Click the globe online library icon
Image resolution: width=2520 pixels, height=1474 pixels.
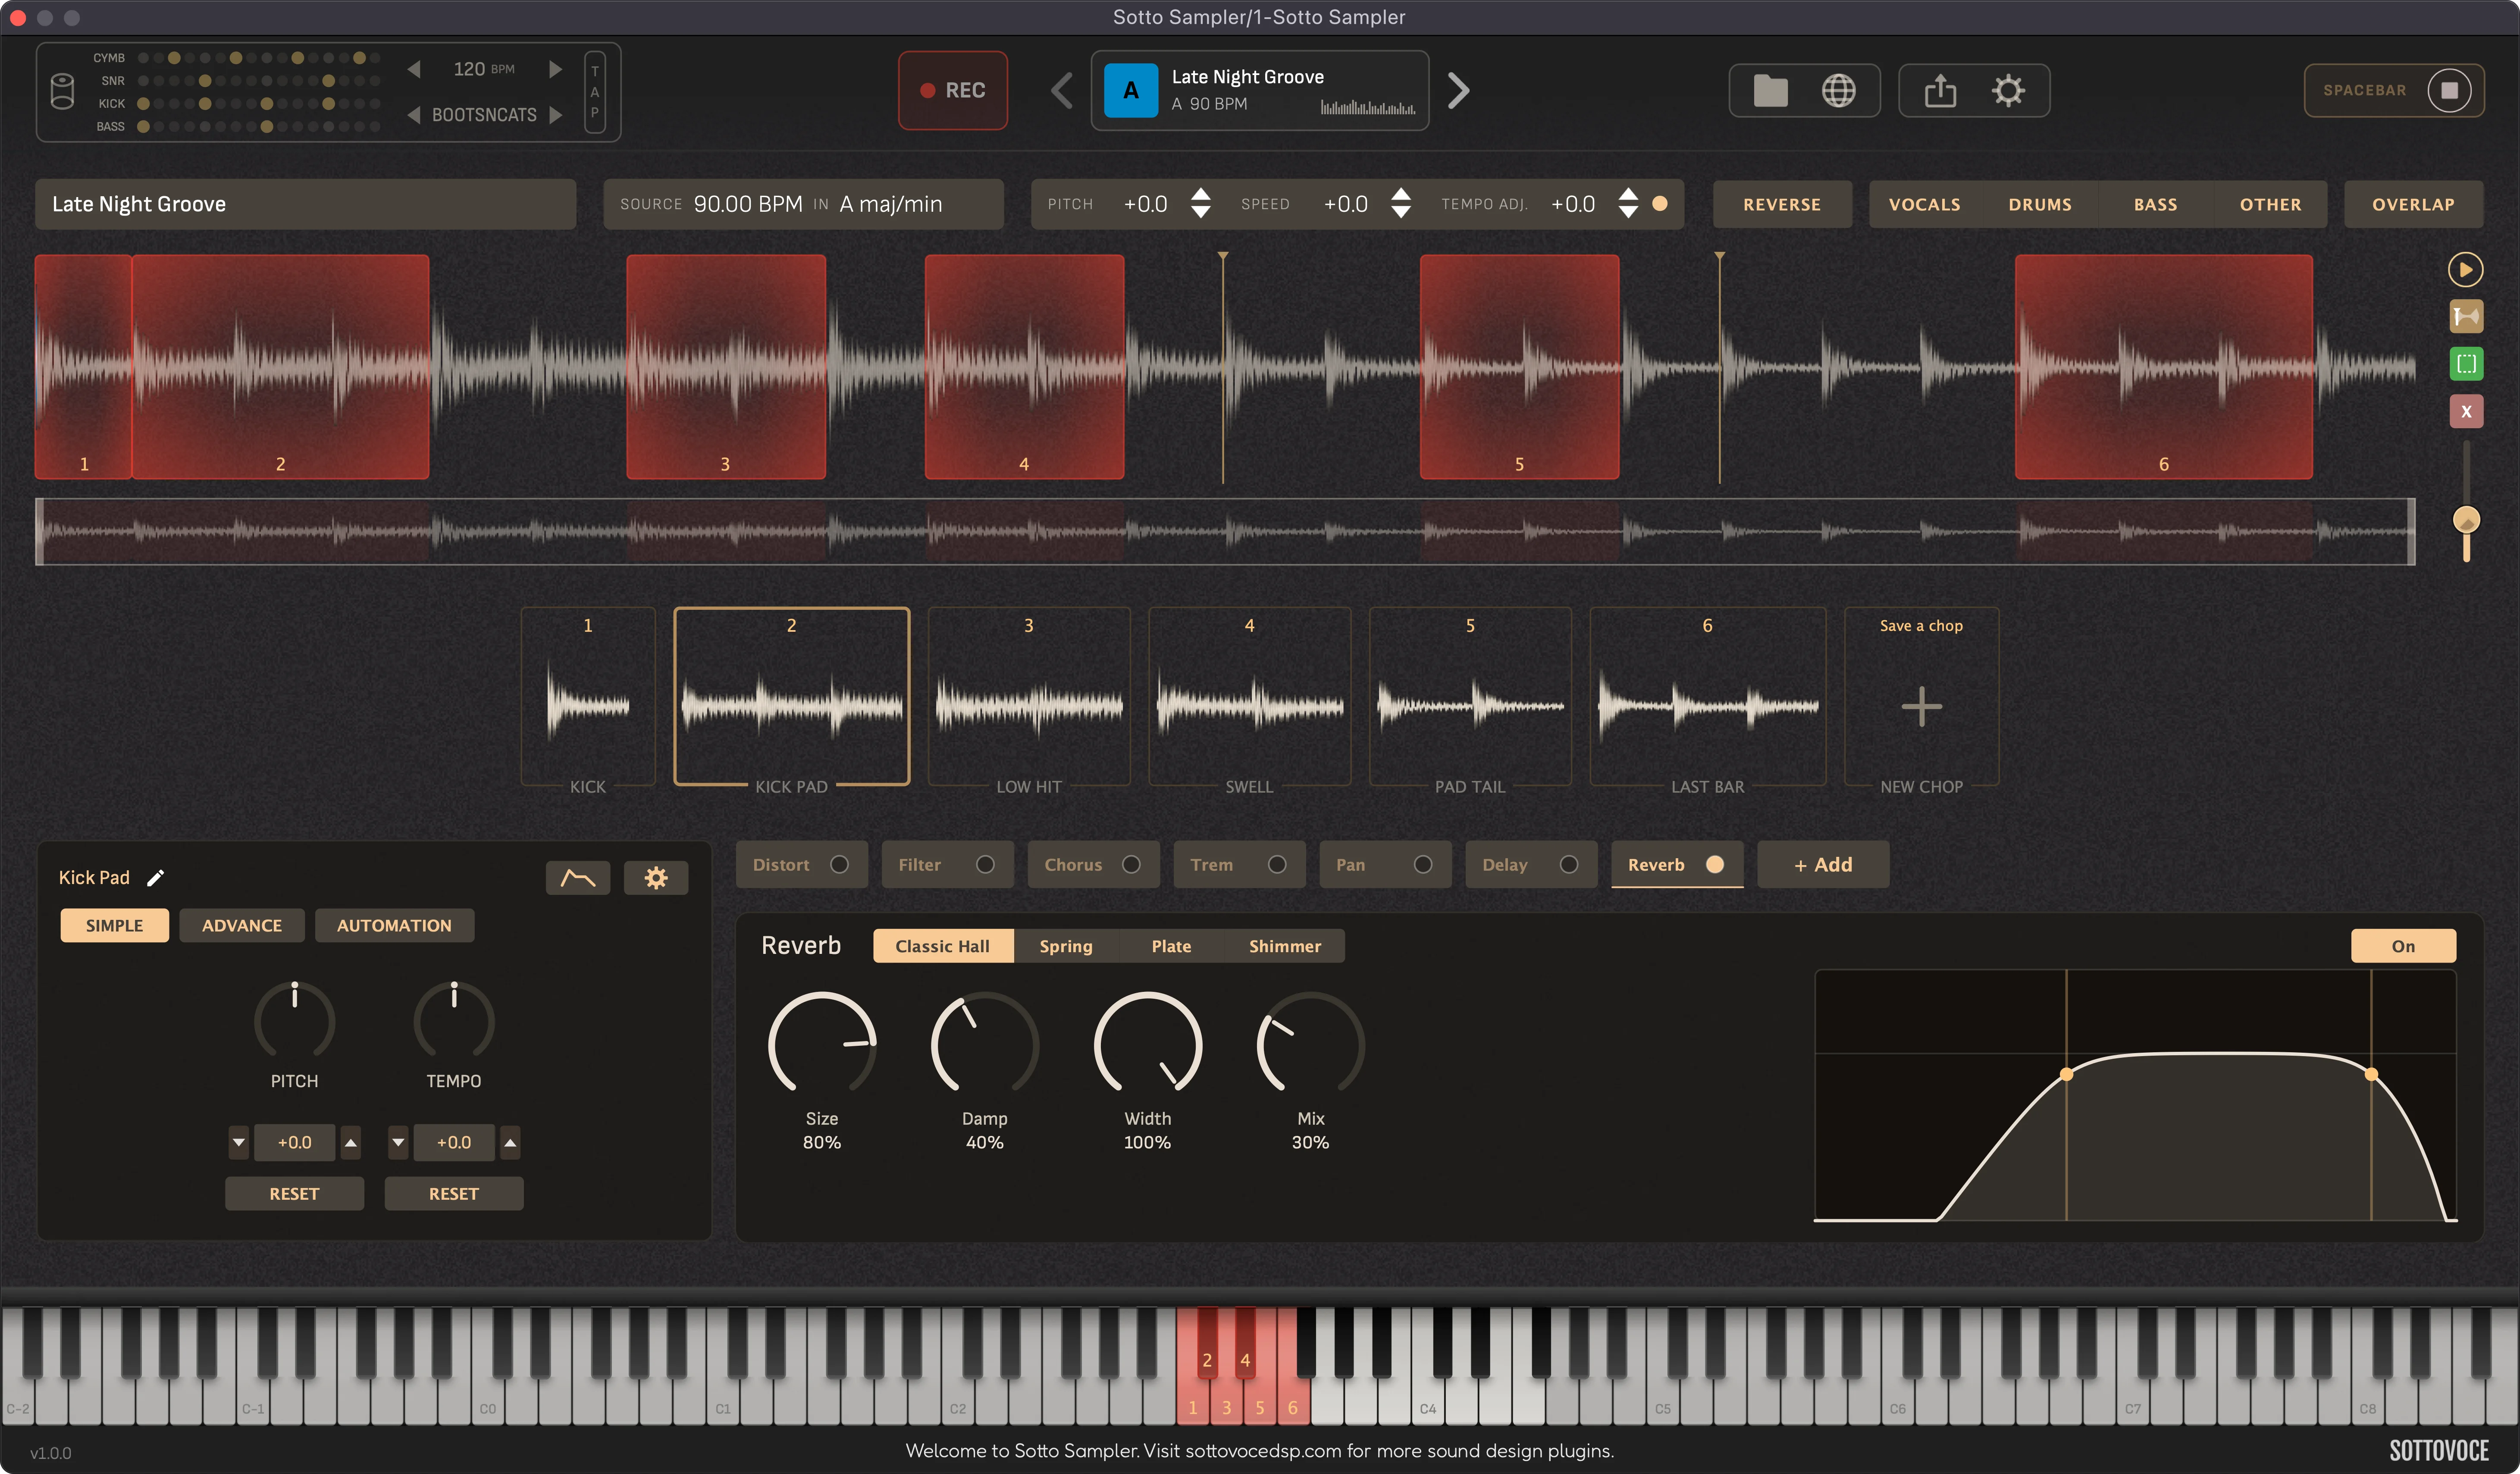(1838, 91)
